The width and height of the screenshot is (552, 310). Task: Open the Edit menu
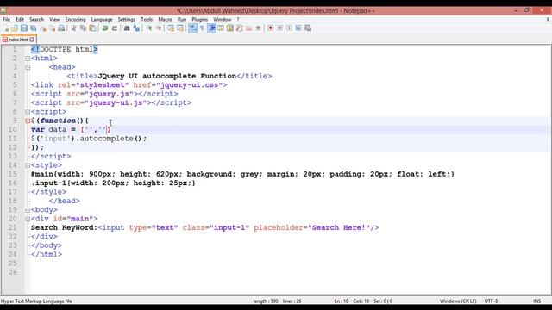20,19
